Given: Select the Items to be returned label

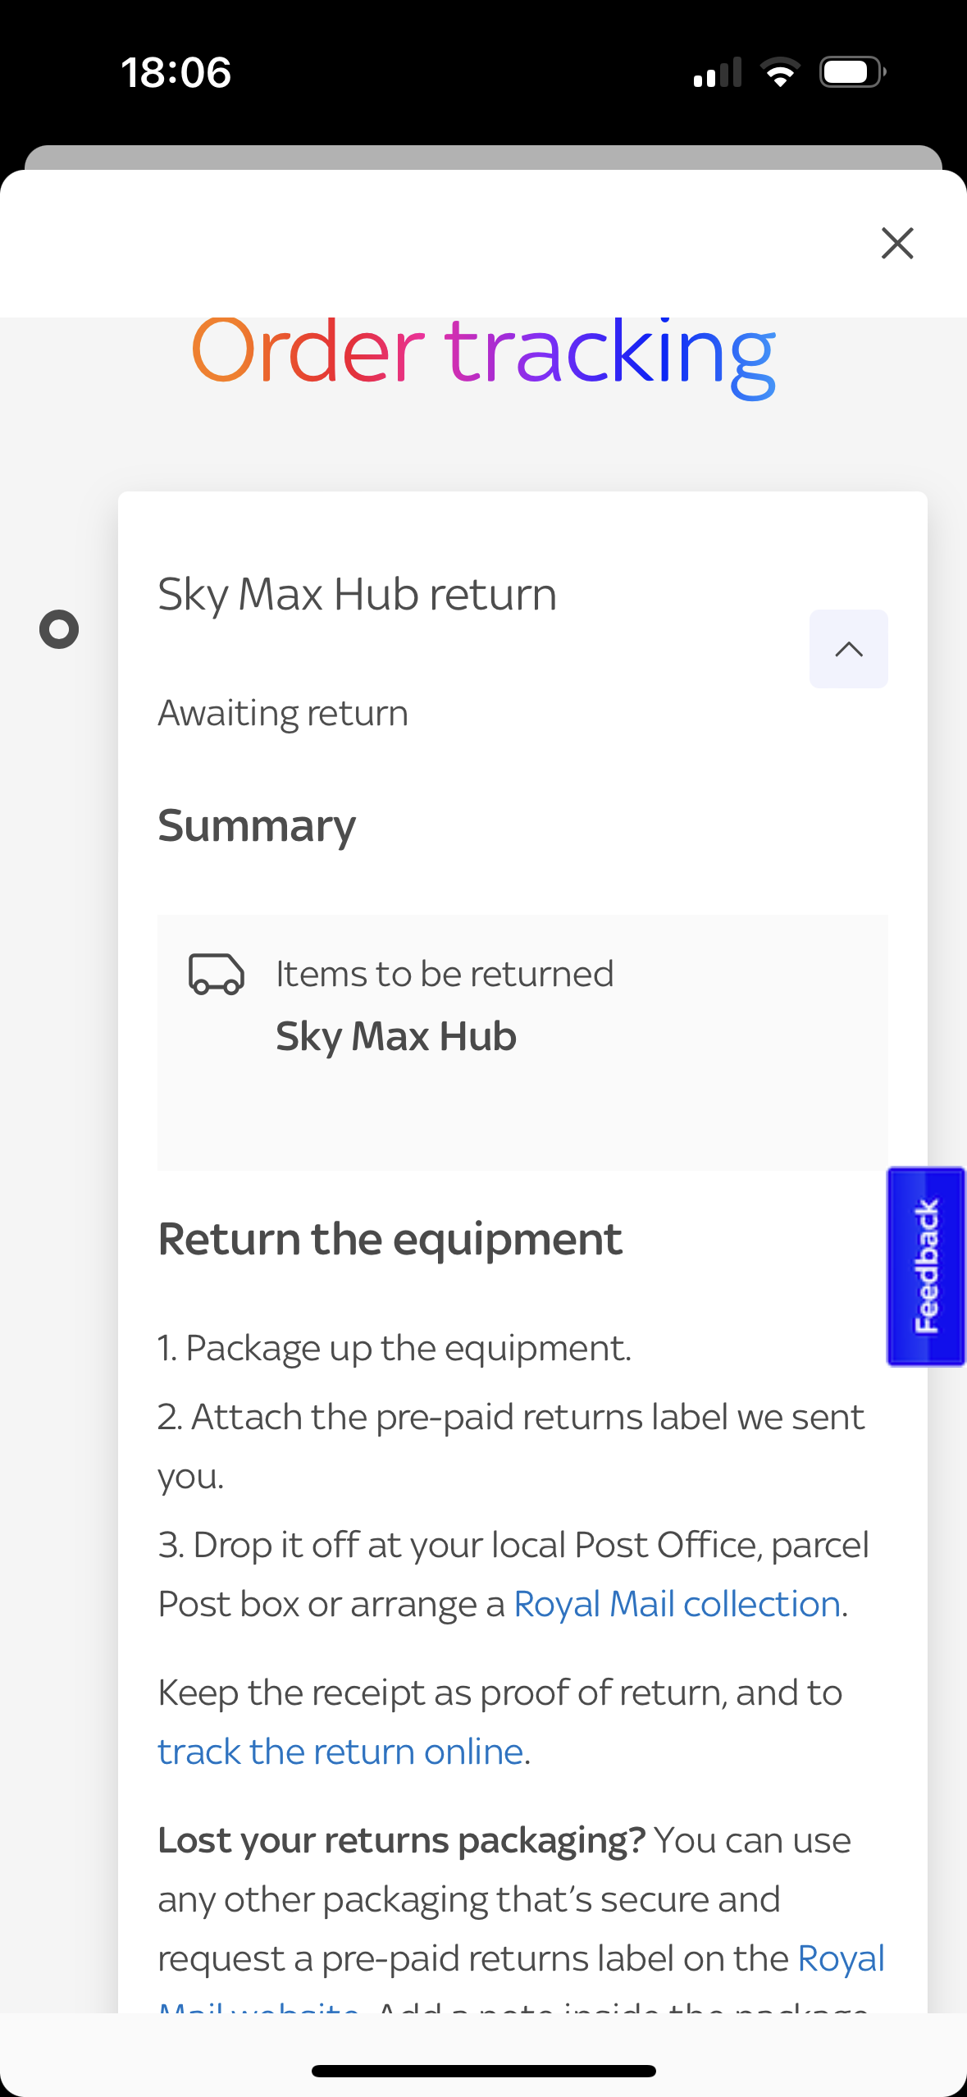Looking at the screenshot, I should [x=445, y=974].
